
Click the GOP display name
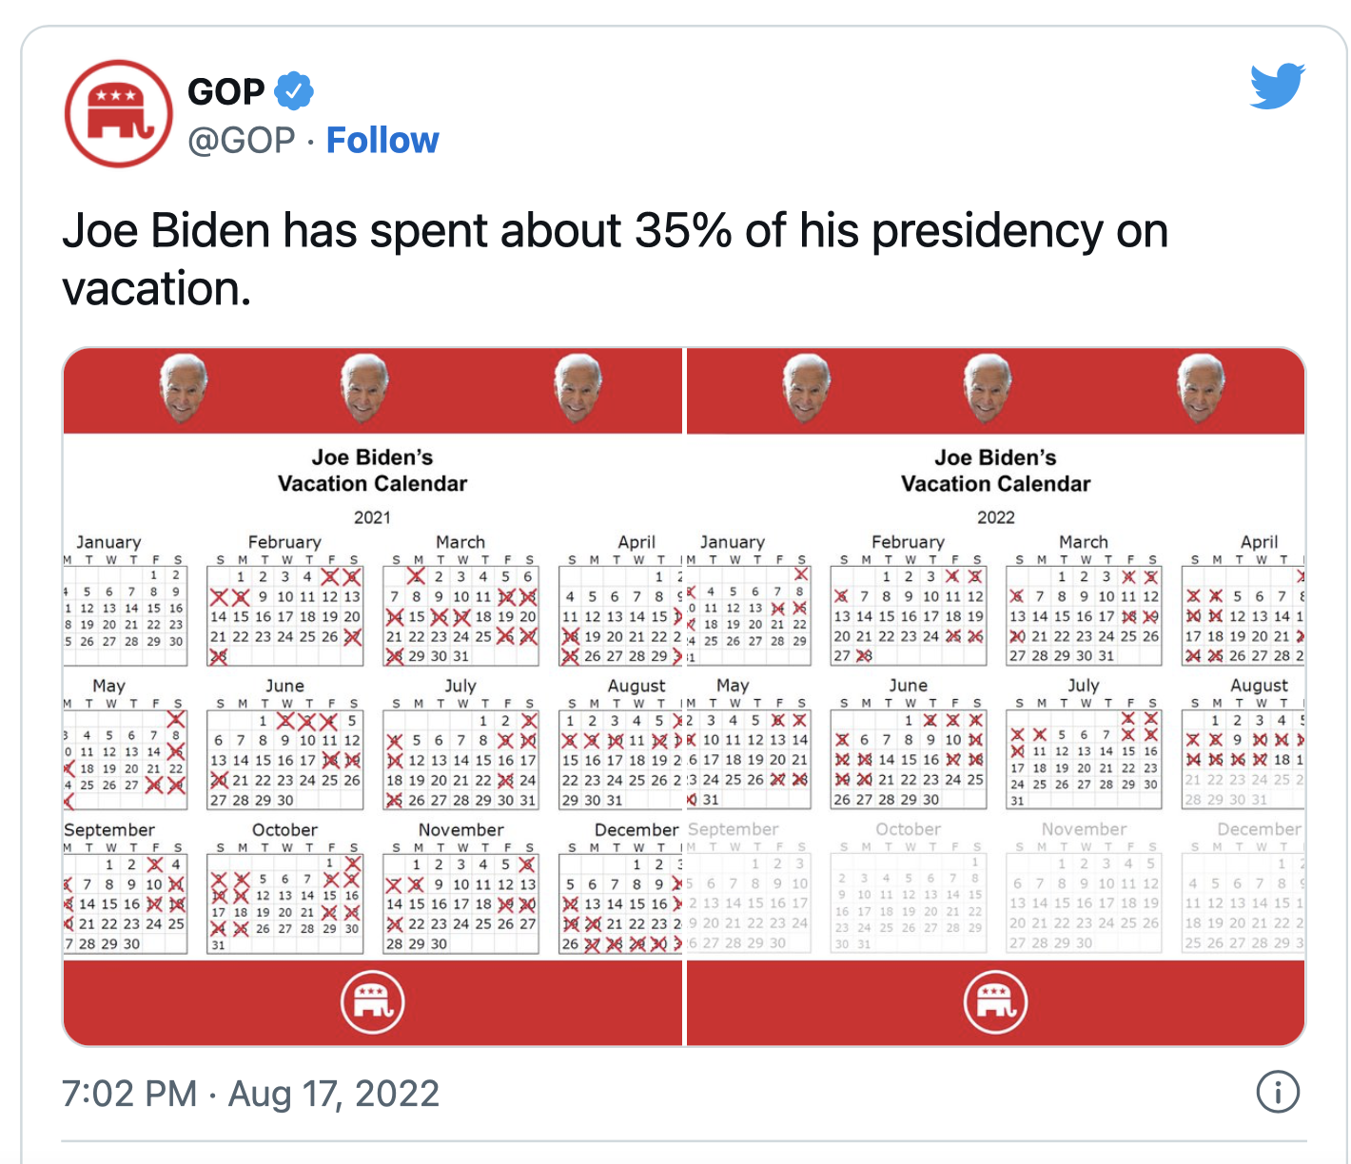pyautogui.click(x=226, y=91)
